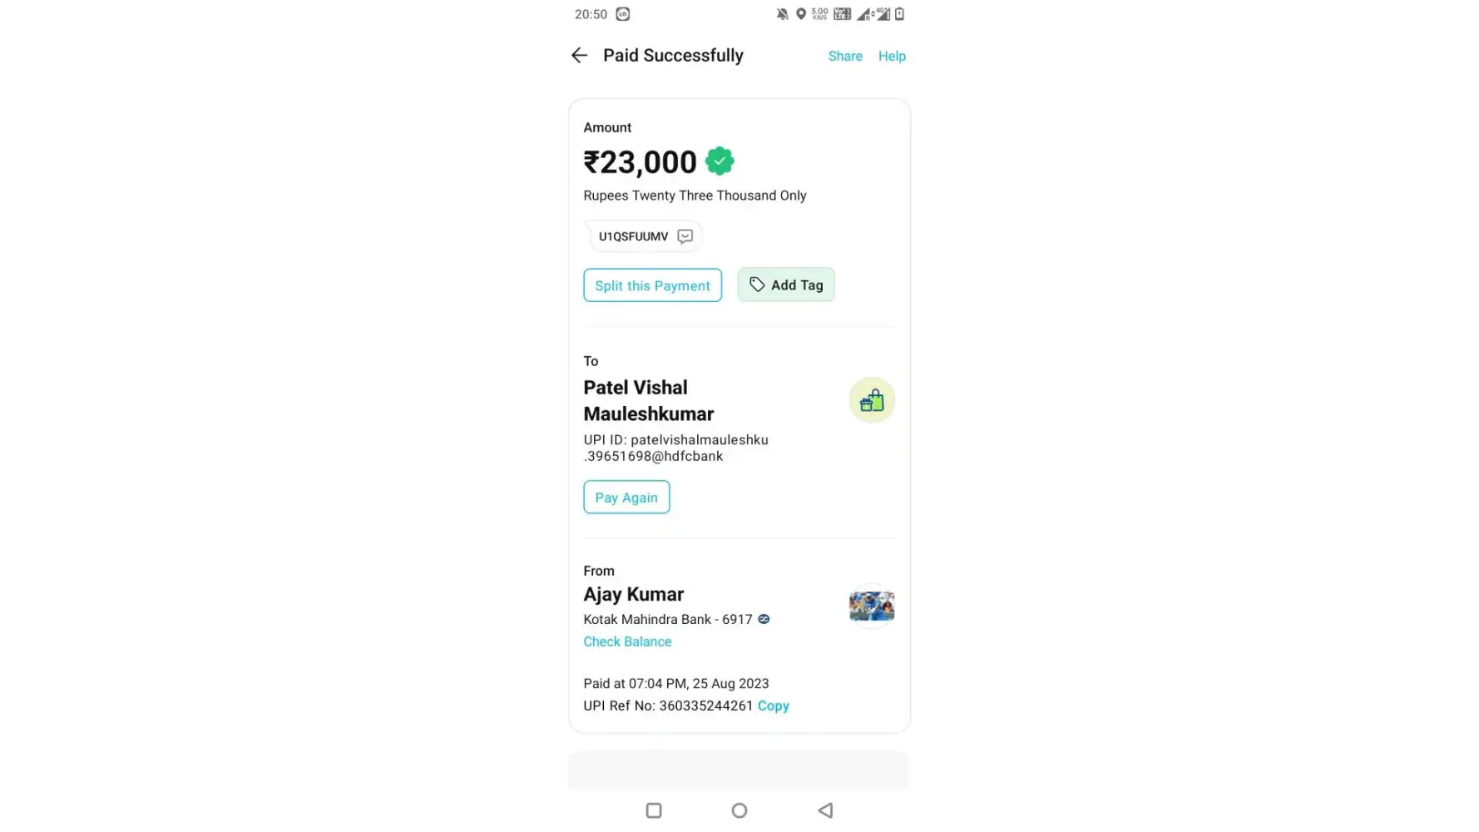Tap the back arrow icon

point(580,56)
